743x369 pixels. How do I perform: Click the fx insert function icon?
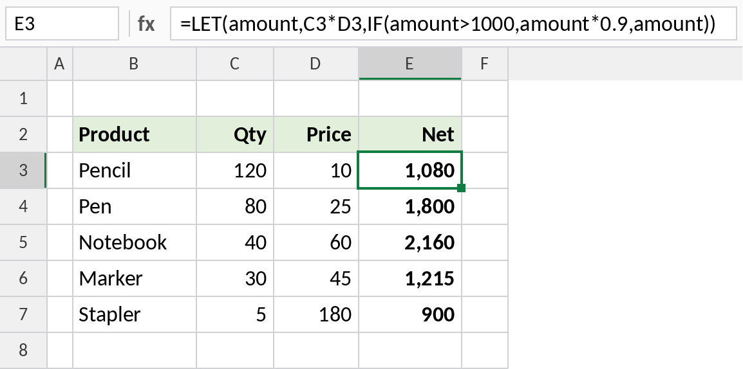(146, 24)
